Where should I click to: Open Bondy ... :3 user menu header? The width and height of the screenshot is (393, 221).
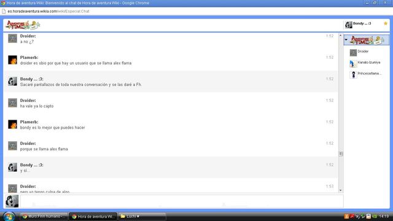[362, 24]
